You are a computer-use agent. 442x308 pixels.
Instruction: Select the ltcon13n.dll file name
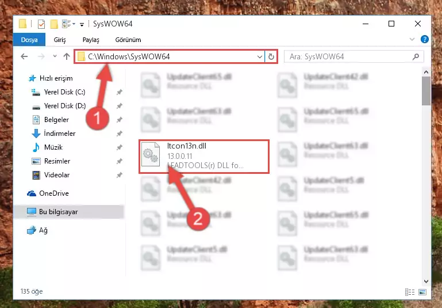tap(187, 146)
